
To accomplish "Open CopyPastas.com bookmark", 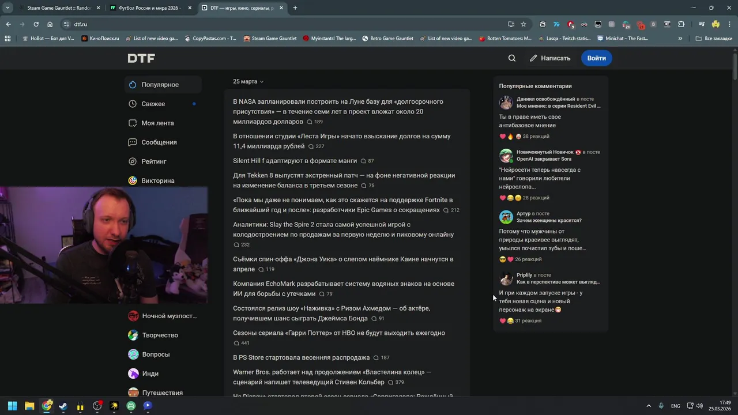I will pos(210,39).
